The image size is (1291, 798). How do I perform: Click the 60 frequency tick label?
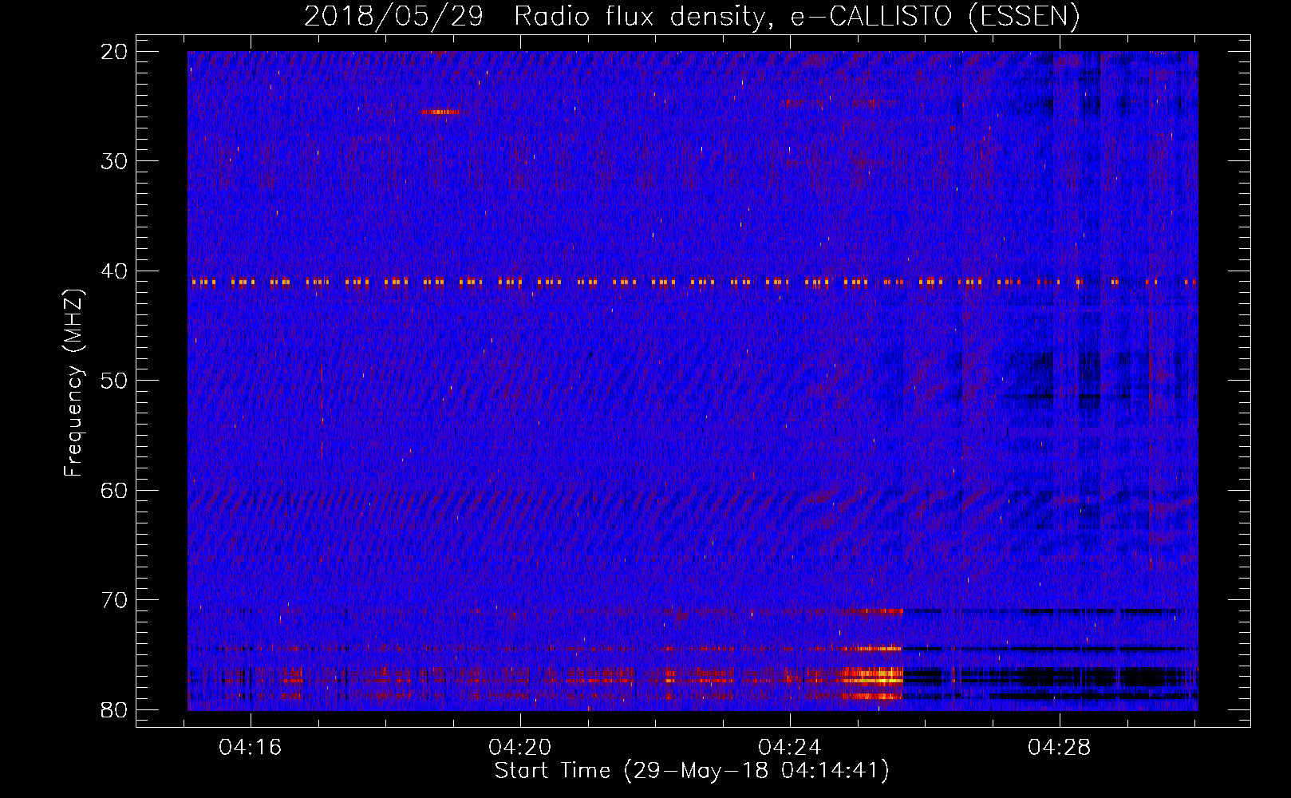(115, 491)
